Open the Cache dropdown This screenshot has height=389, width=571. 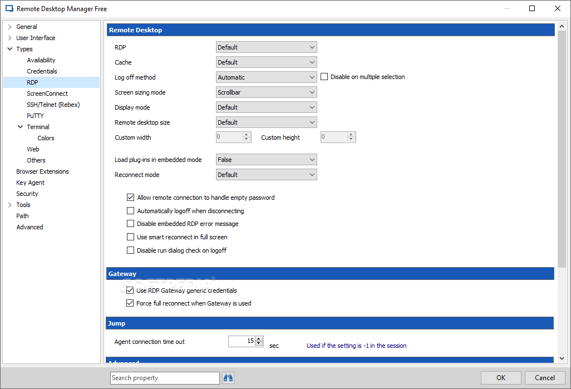266,62
